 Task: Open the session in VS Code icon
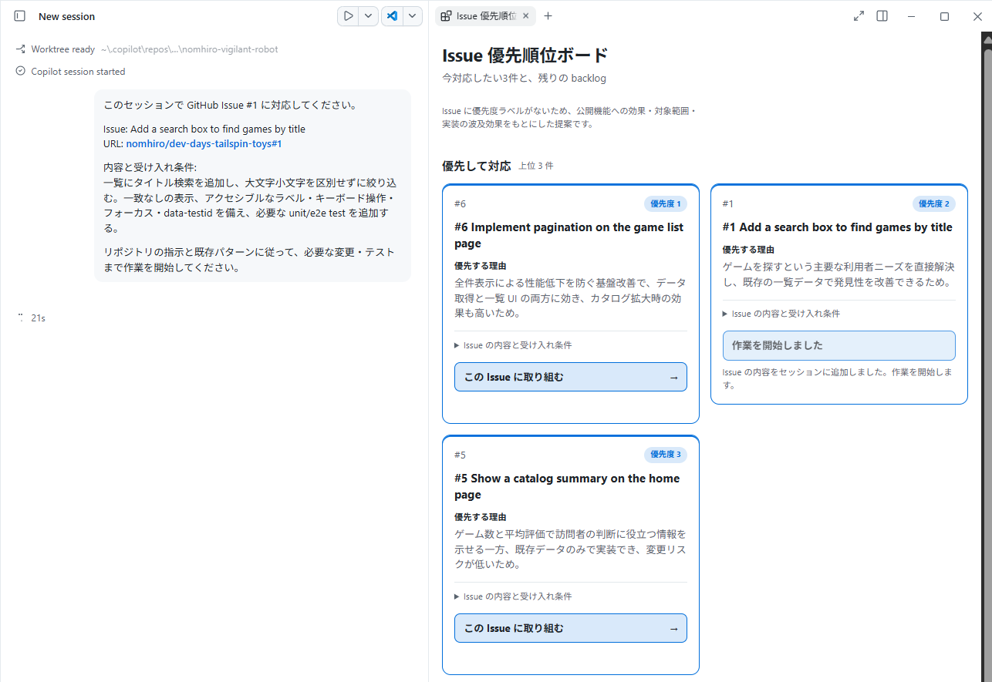(x=393, y=16)
